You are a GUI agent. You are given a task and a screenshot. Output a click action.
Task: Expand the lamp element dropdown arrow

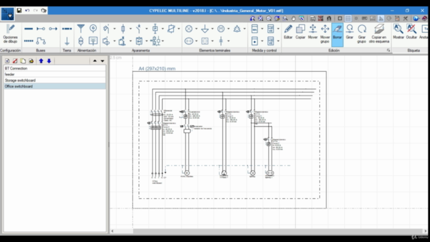(x=196, y=28)
